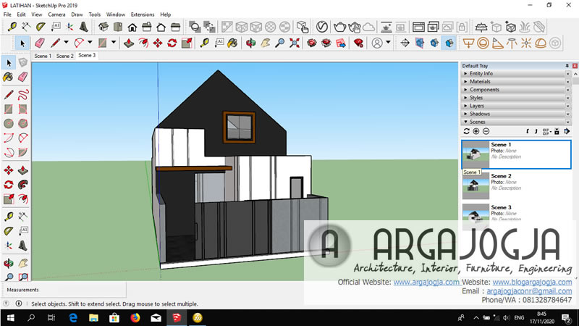Update the scene with refresh icon
The width and height of the screenshot is (579, 326).
coord(466,132)
